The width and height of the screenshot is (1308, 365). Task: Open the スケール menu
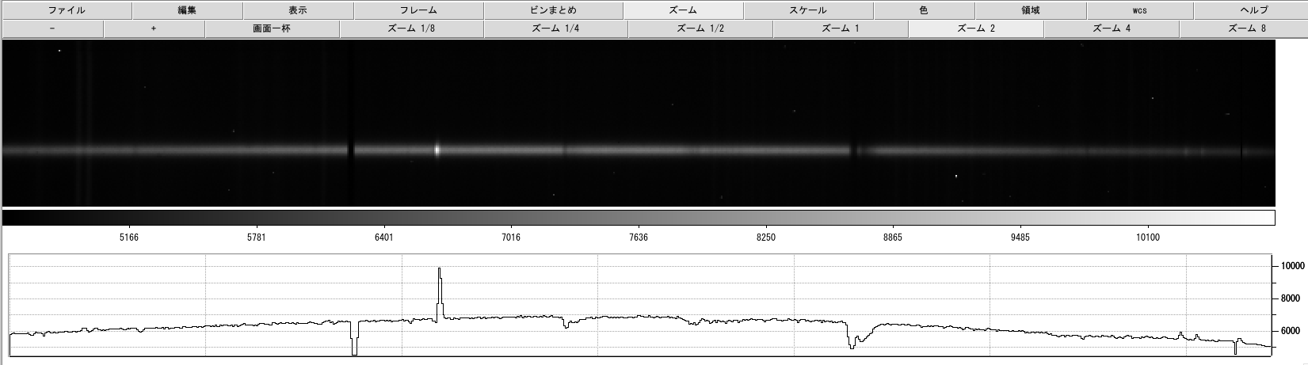click(807, 10)
